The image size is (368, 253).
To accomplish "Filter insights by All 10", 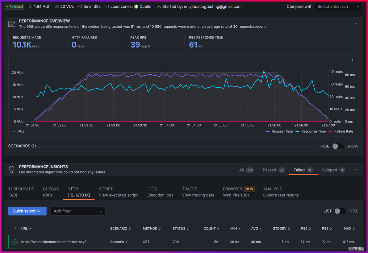I will coord(246,170).
